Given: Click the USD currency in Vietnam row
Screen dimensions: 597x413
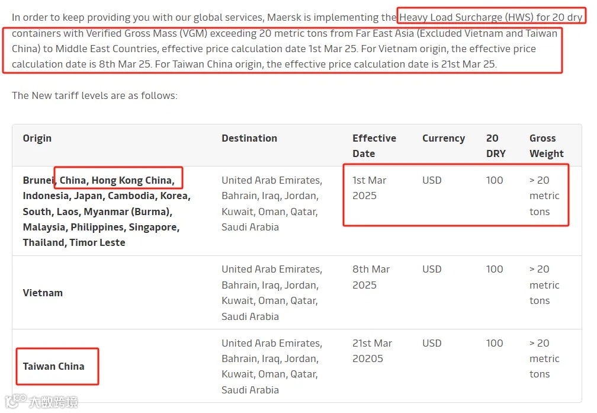Looking at the screenshot, I should tap(432, 270).
